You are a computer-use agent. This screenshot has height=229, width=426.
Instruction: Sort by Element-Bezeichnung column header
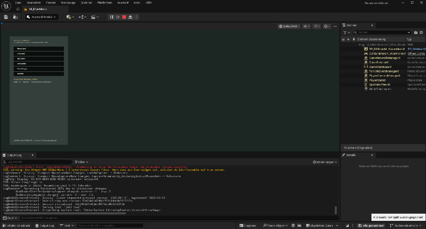coord(381,39)
